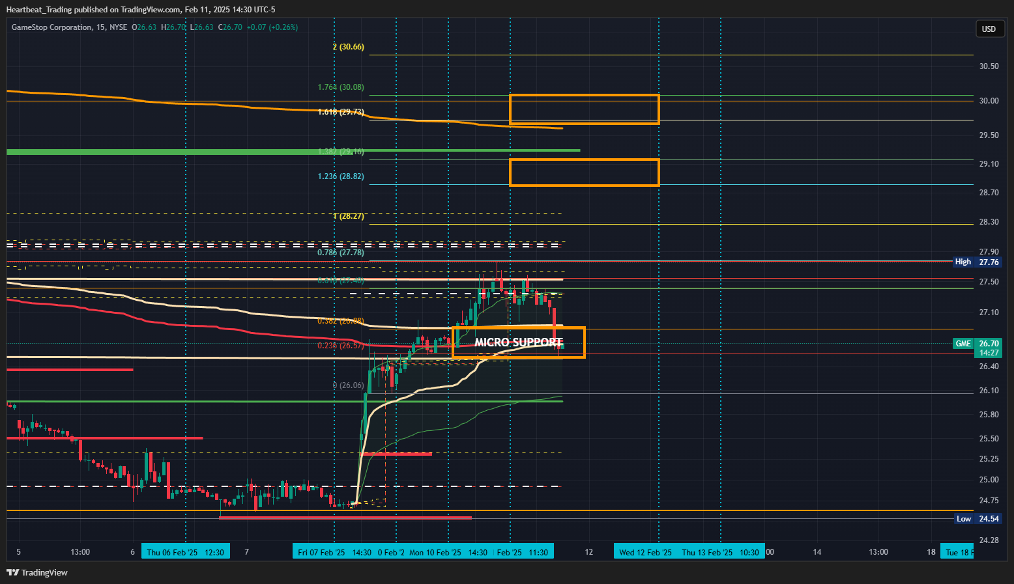Click 29.10 on the price axis

pyautogui.click(x=989, y=164)
